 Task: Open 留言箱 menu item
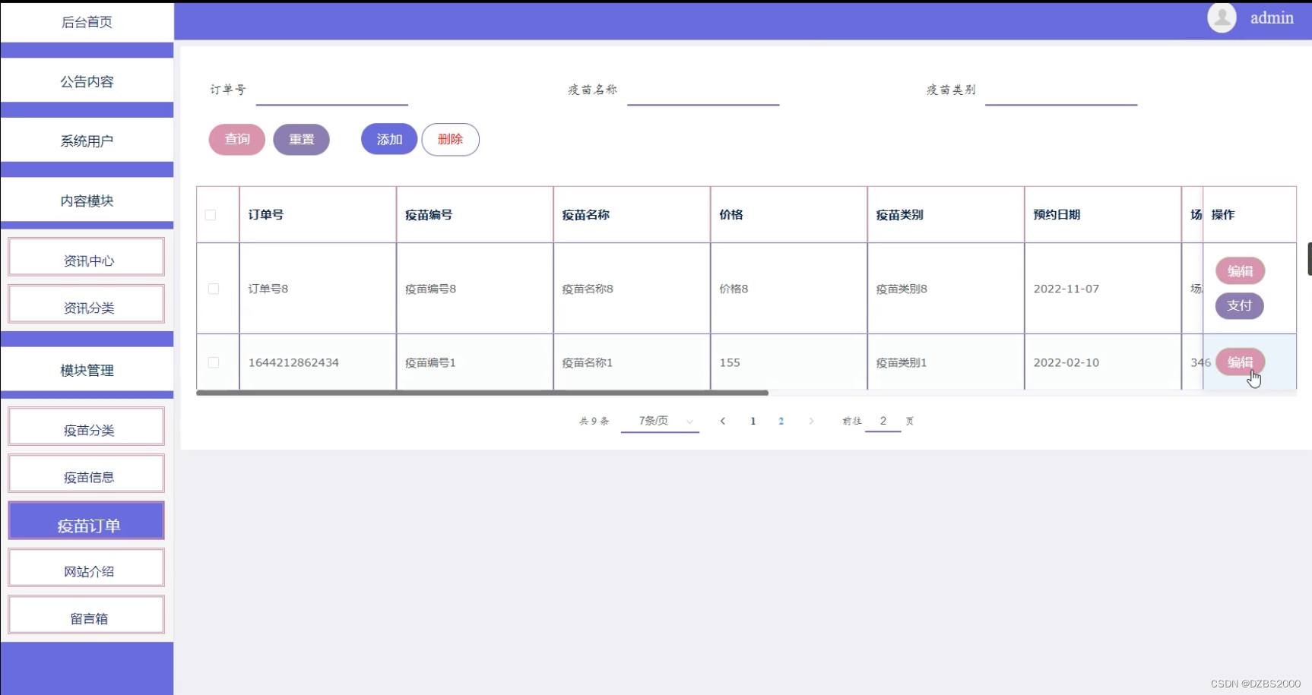(x=87, y=615)
